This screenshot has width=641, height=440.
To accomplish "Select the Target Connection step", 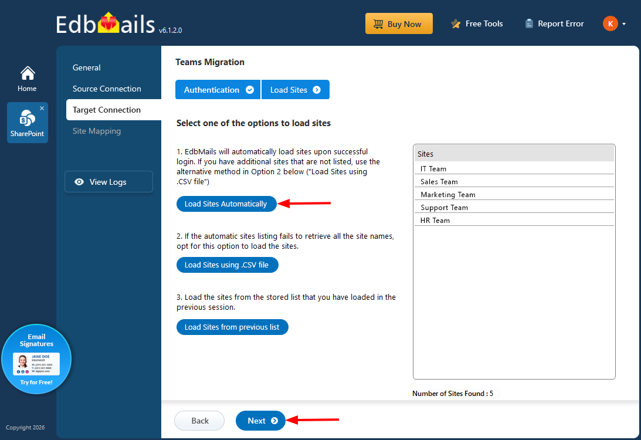I will pyautogui.click(x=114, y=110).
